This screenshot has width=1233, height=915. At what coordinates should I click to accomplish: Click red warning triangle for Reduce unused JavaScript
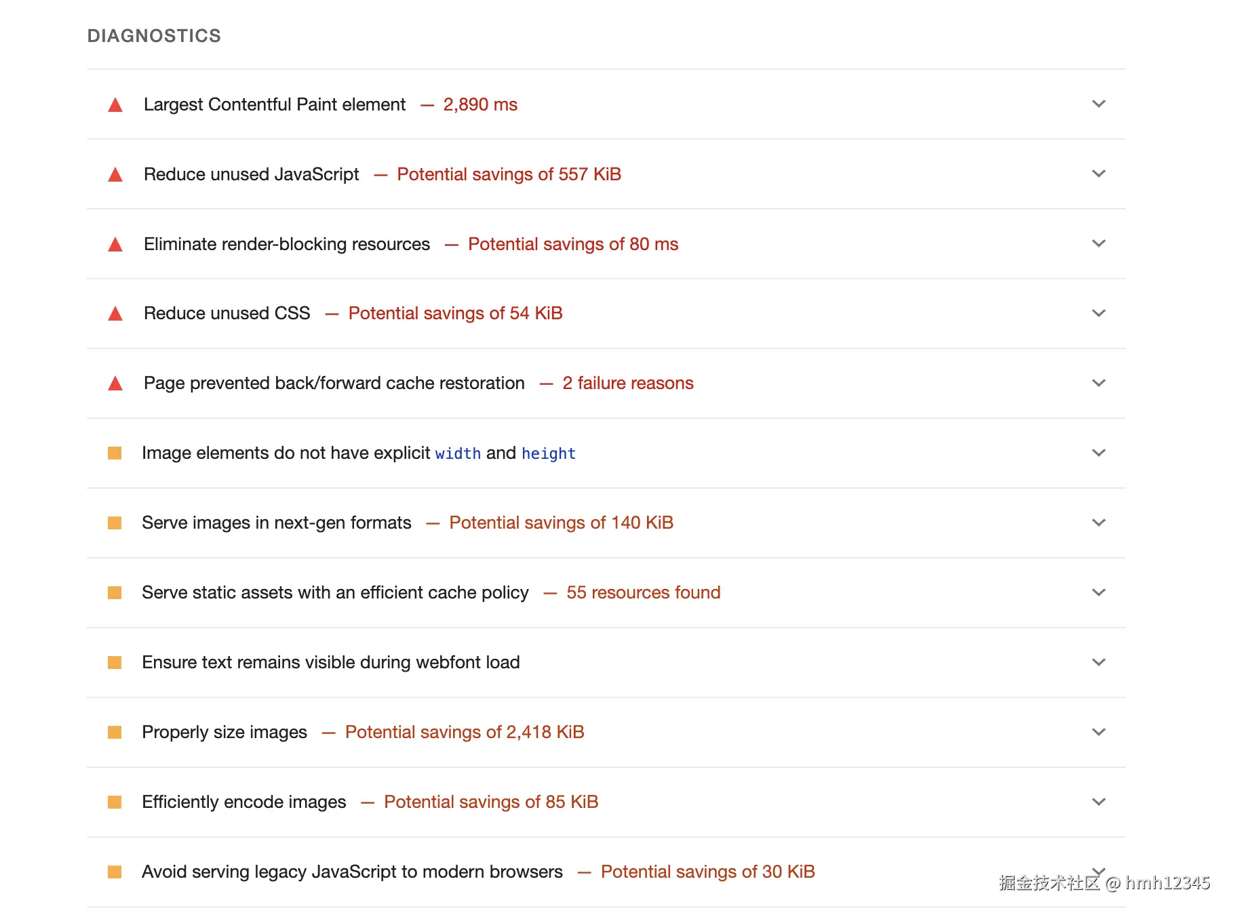pos(115,175)
